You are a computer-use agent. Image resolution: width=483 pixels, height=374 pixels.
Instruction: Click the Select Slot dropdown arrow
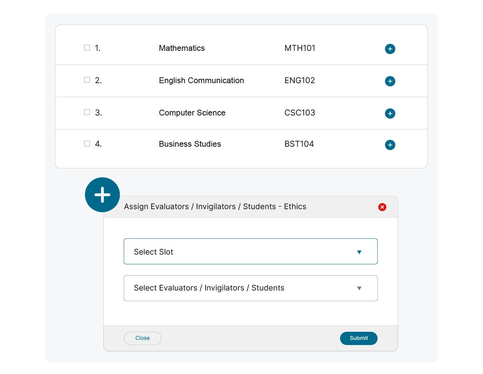tap(359, 252)
